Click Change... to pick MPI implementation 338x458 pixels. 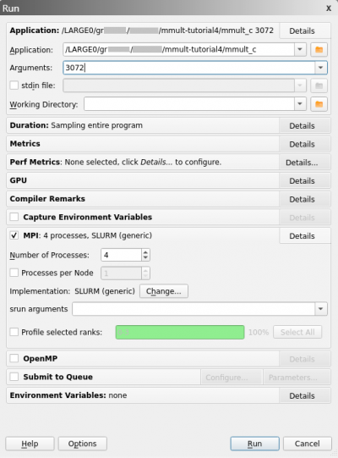click(164, 291)
